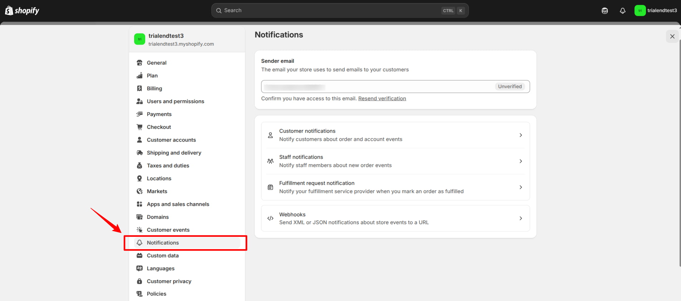Expand Fulfillment request notification chevron
Screen dimensions: 681x301
pyautogui.click(x=520, y=187)
